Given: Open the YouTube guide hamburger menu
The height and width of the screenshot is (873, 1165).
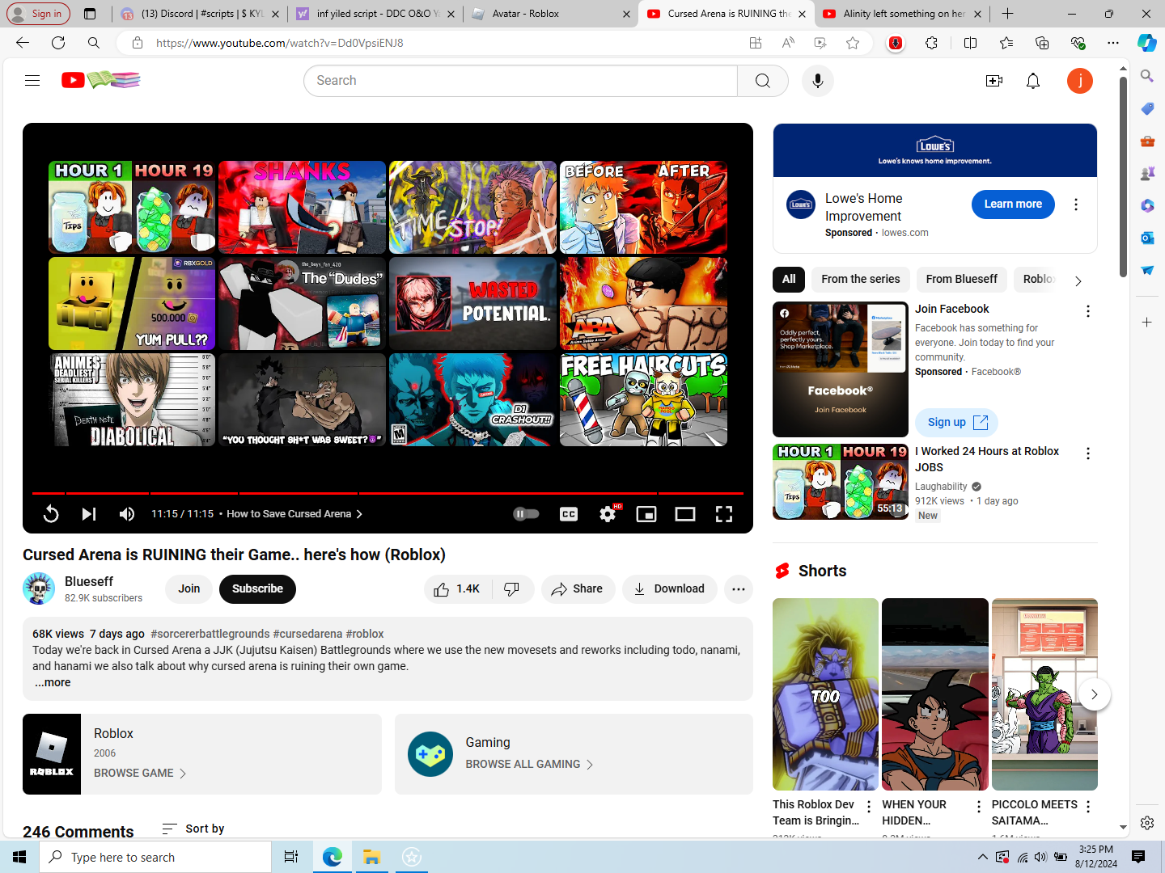Looking at the screenshot, I should tap(32, 80).
